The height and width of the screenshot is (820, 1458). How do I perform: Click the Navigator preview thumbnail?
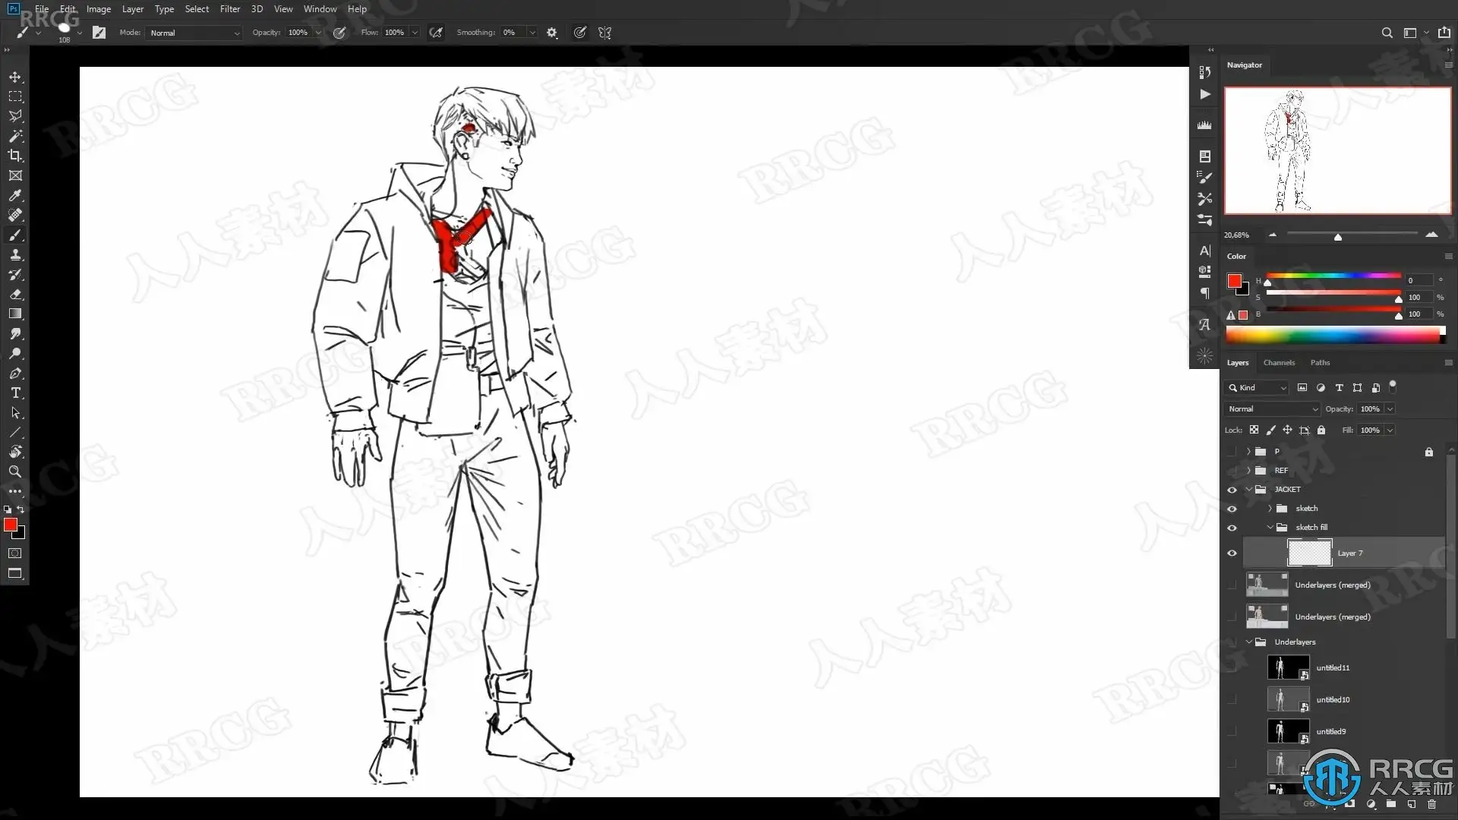point(1336,150)
